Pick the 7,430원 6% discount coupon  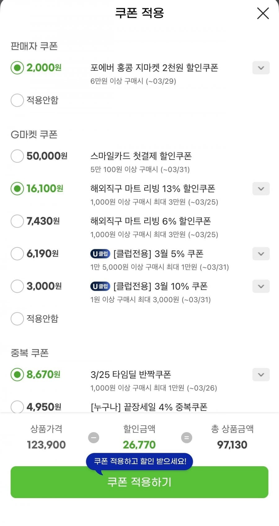17,221
